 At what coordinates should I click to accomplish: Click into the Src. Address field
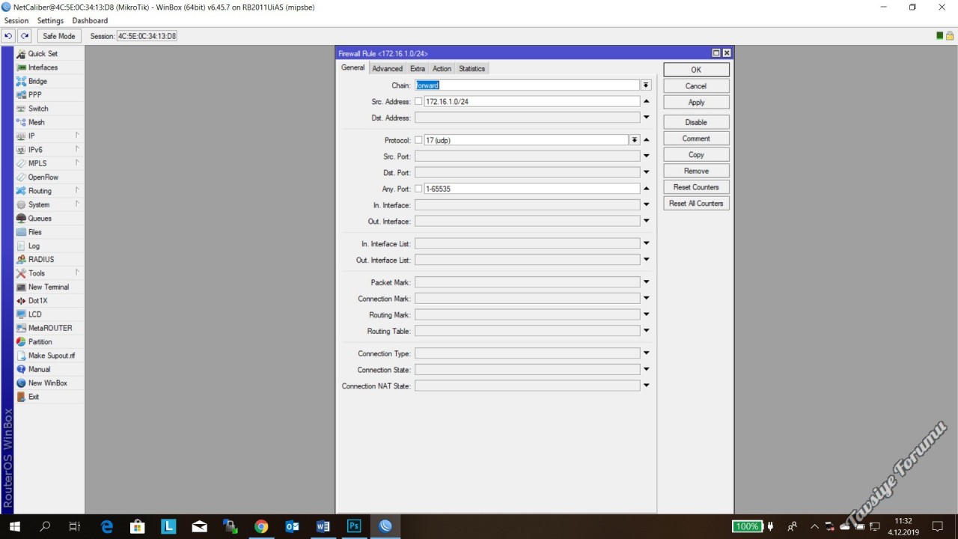pos(531,102)
